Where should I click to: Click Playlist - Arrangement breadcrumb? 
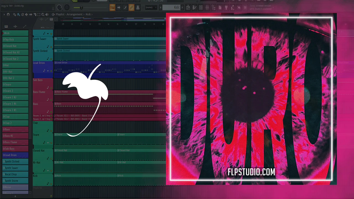[x=69, y=14]
